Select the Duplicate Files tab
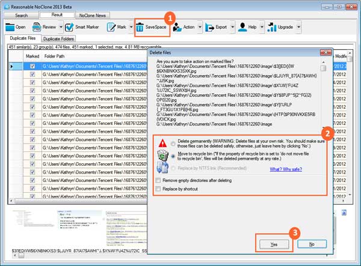 pos(23,38)
